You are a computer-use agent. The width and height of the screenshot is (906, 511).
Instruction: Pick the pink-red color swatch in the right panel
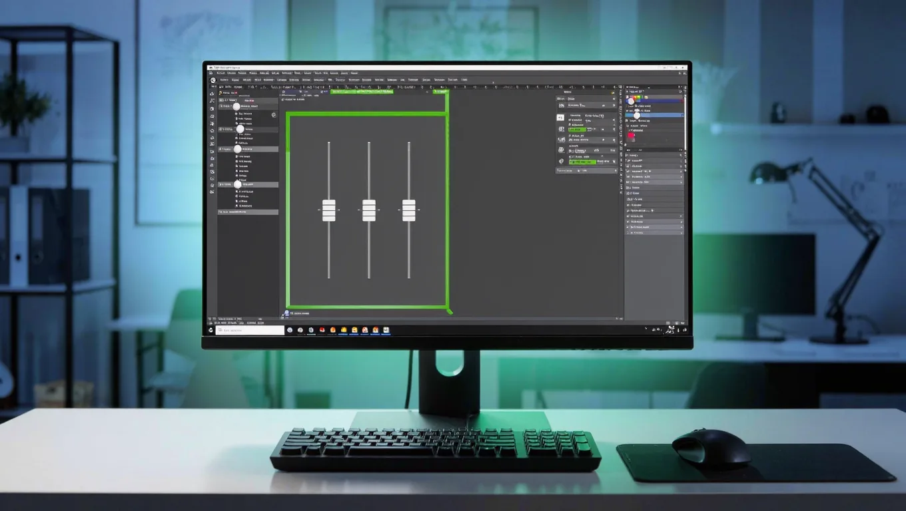click(x=630, y=136)
